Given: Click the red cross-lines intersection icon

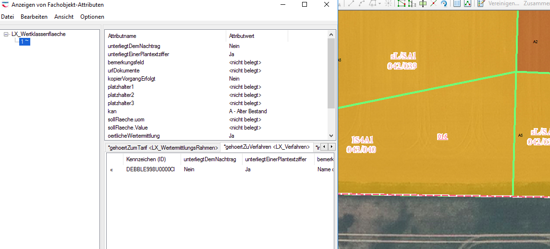Looking at the screenshot, I should (433, 3).
